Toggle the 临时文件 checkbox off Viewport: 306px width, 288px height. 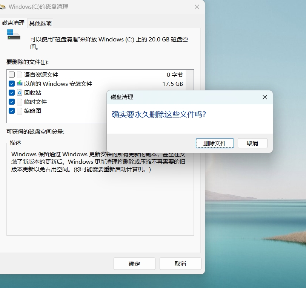pos(12,102)
